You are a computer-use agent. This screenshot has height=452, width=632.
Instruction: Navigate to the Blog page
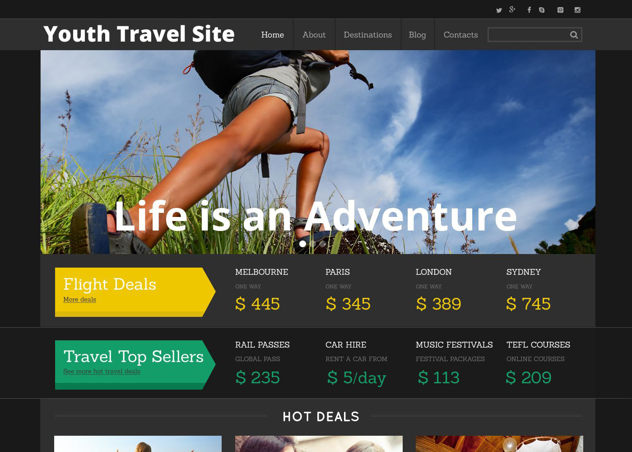point(418,35)
